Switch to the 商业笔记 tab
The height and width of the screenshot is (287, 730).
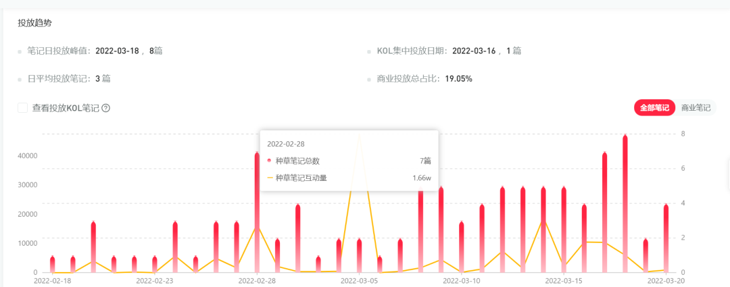pyautogui.click(x=696, y=108)
